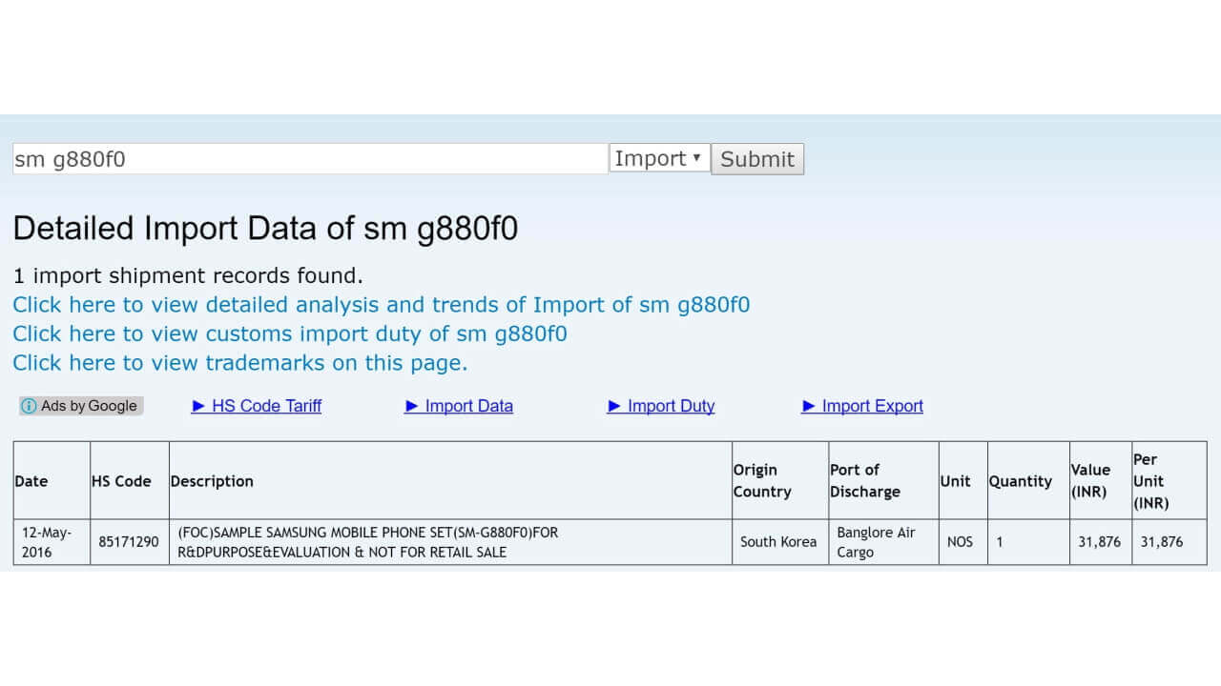Click inside the search query field

tap(305, 158)
